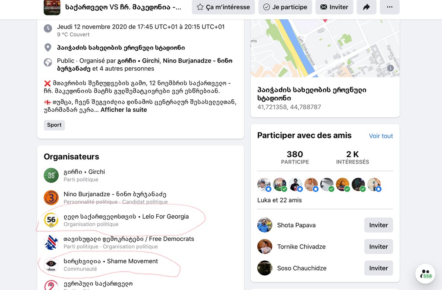Invite Tornike Chivadze
Viewport: 442px width, 290px height.
[379, 246]
